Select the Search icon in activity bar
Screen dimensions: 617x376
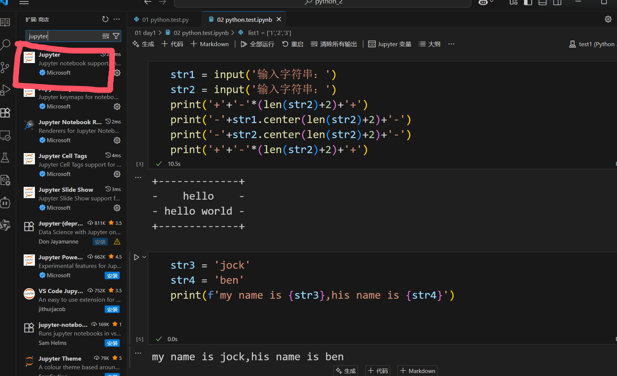pos(6,44)
